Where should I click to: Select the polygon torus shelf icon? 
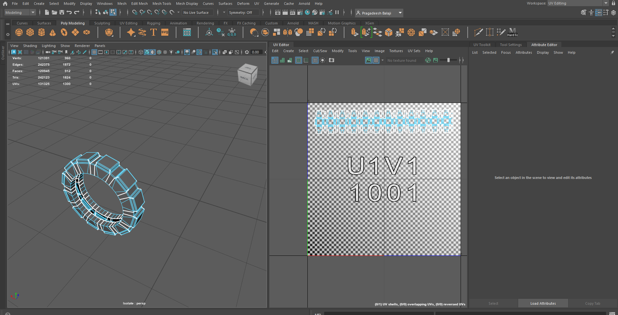64,32
